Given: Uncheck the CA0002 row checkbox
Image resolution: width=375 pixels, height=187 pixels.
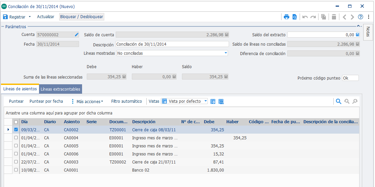Looking at the screenshot, I should coord(16,130).
